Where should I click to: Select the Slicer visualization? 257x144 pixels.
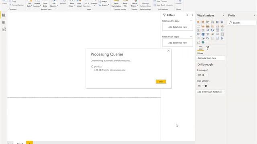203,38
